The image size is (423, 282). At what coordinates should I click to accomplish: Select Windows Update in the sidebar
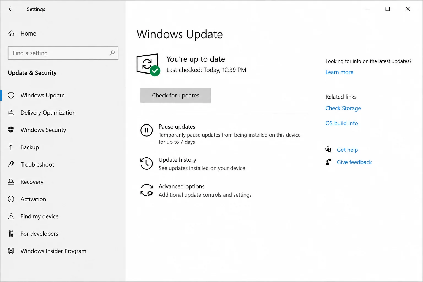click(43, 95)
